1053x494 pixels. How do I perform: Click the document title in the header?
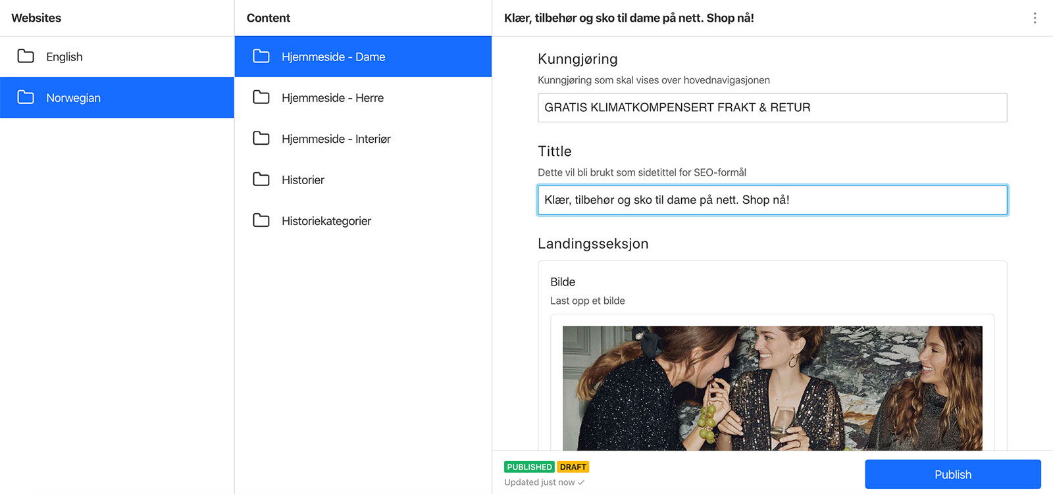(x=629, y=18)
